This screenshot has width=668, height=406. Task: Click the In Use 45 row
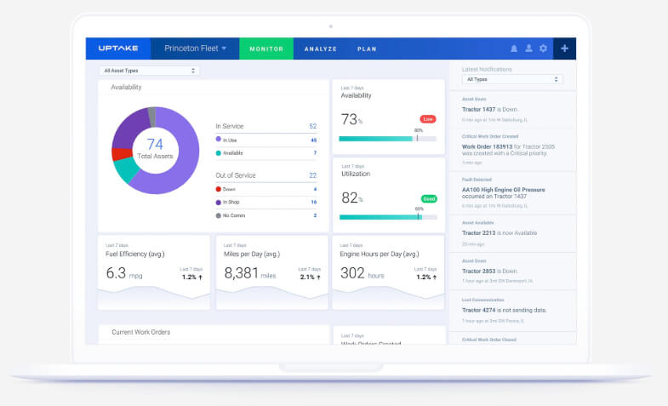266,140
